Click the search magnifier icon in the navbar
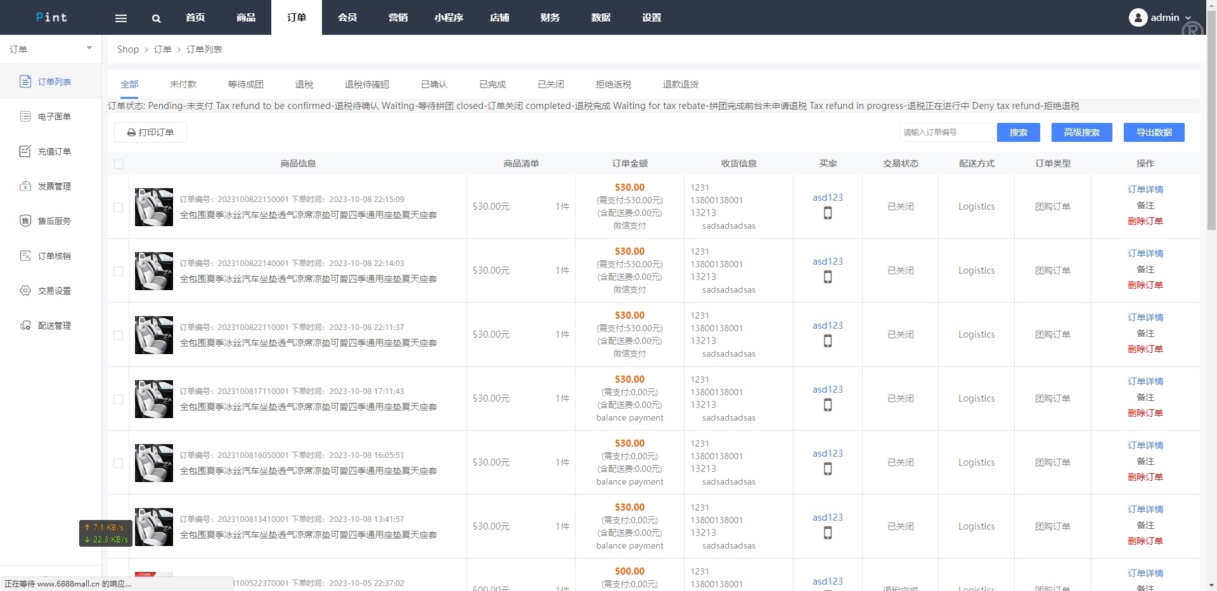The width and height of the screenshot is (1217, 591). [x=156, y=18]
